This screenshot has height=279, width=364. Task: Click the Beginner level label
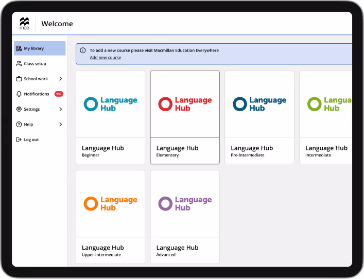tap(91, 155)
